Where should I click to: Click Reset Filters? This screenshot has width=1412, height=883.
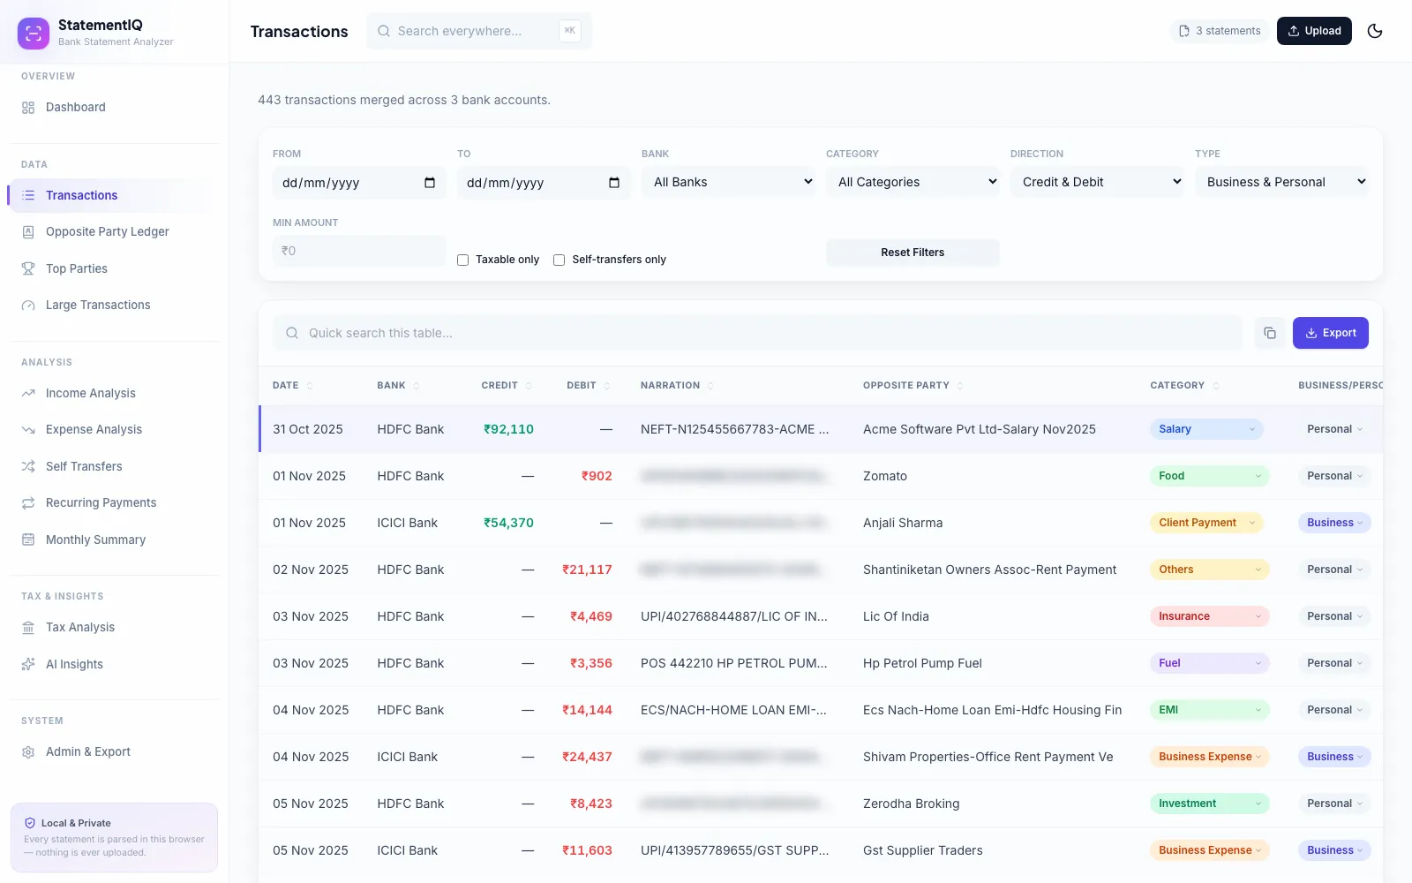pyautogui.click(x=913, y=253)
